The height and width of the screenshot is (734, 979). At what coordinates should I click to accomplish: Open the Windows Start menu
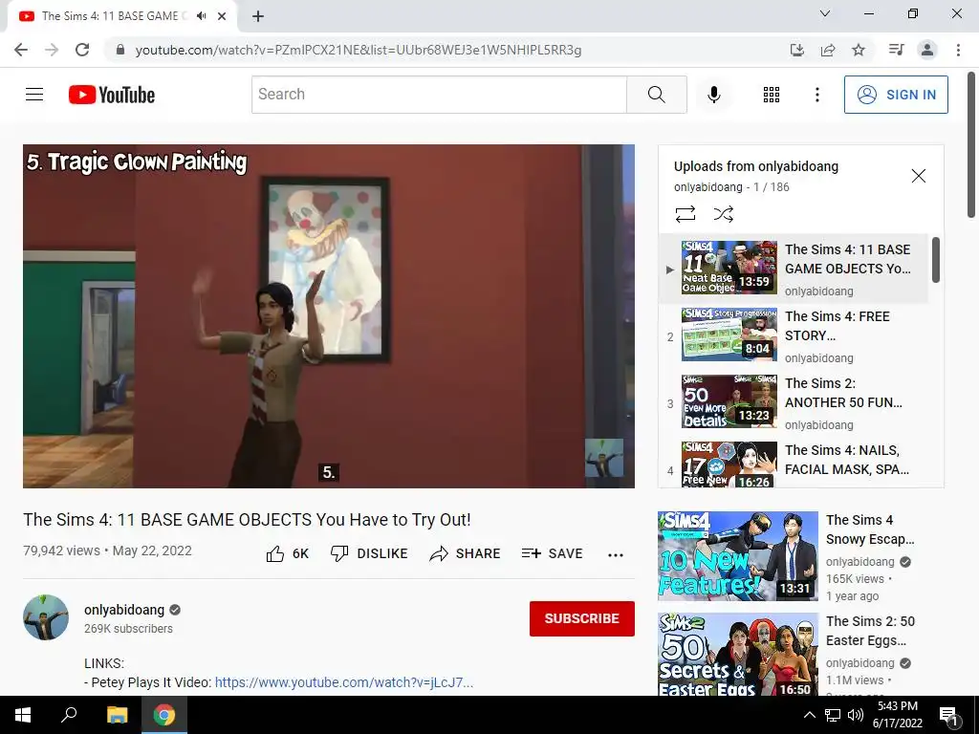tap(23, 715)
